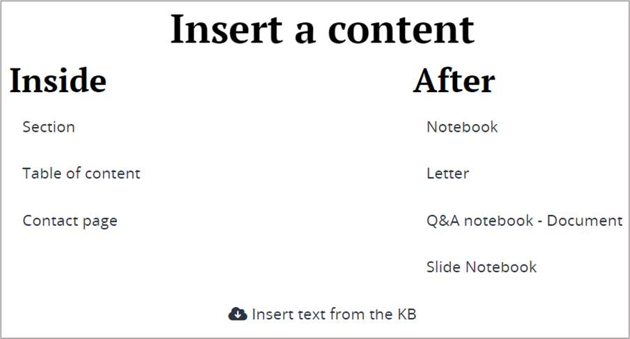The height and width of the screenshot is (339, 630).
Task: Click the cloud download icon
Action: [238, 314]
